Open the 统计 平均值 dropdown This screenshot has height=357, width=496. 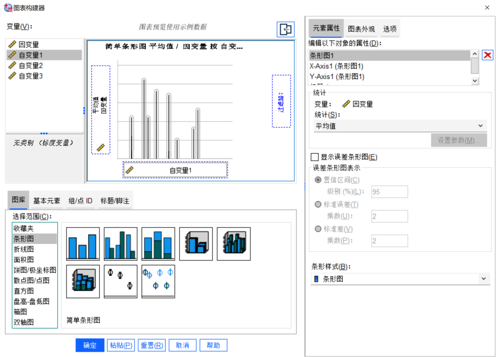point(400,126)
